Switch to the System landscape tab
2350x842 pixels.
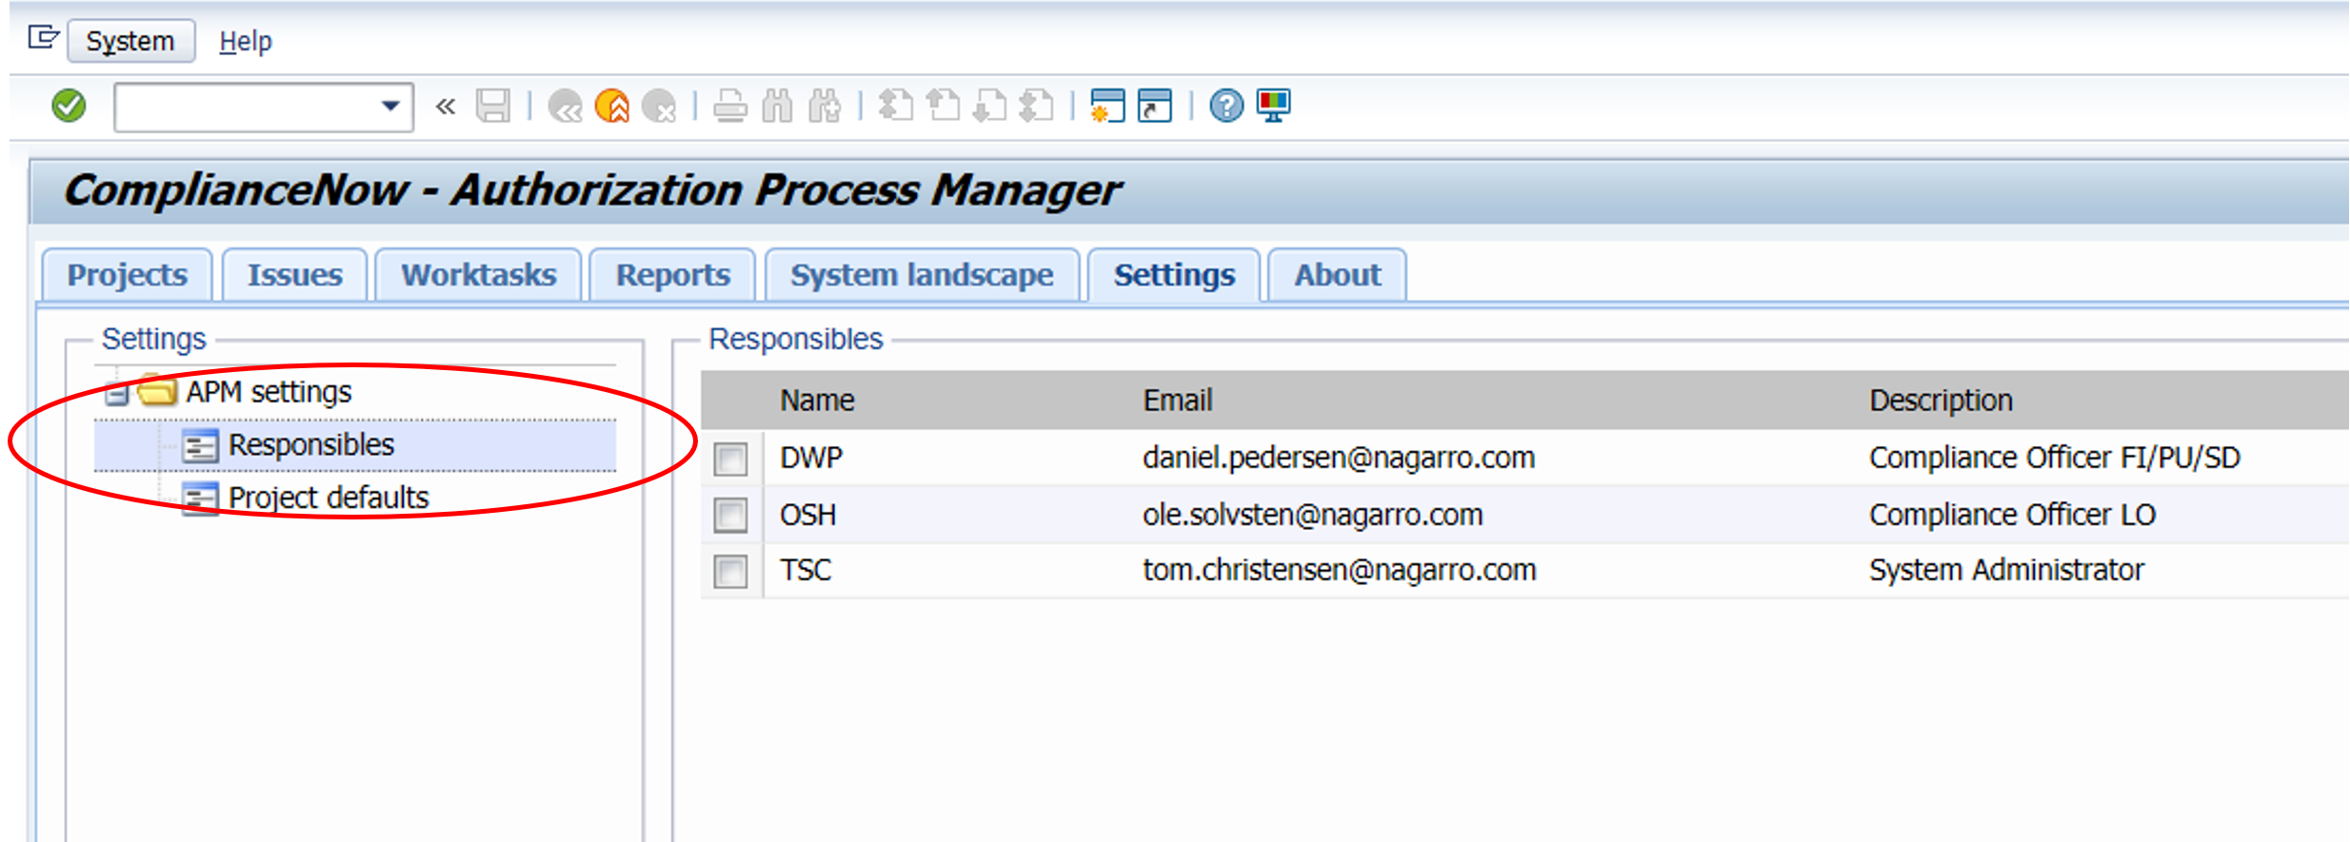tap(922, 275)
